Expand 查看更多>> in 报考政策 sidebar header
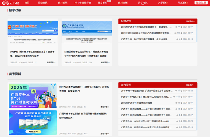The width and height of the screenshot is (210, 137). [x=190, y=21]
